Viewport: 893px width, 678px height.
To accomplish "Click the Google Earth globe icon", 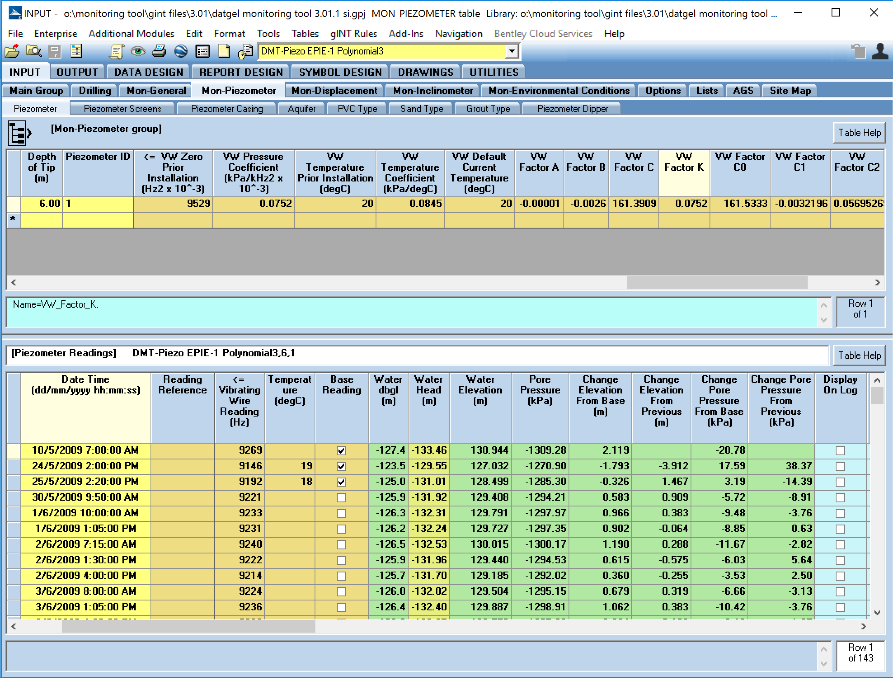I will pyautogui.click(x=181, y=51).
